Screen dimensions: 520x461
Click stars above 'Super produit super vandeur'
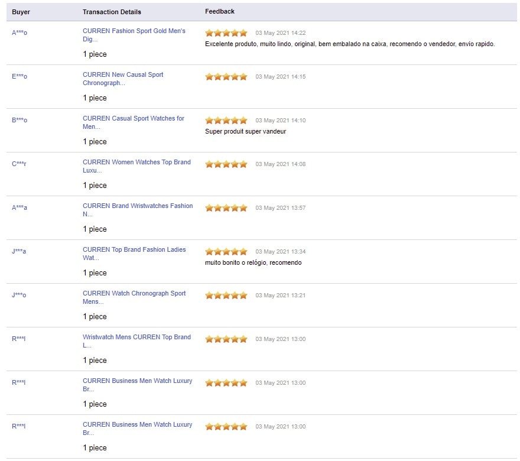226,121
